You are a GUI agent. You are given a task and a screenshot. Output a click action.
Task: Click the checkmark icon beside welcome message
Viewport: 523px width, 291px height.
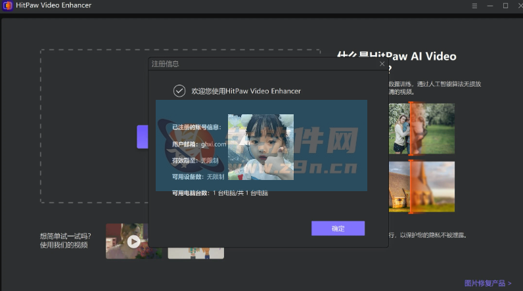pos(179,91)
